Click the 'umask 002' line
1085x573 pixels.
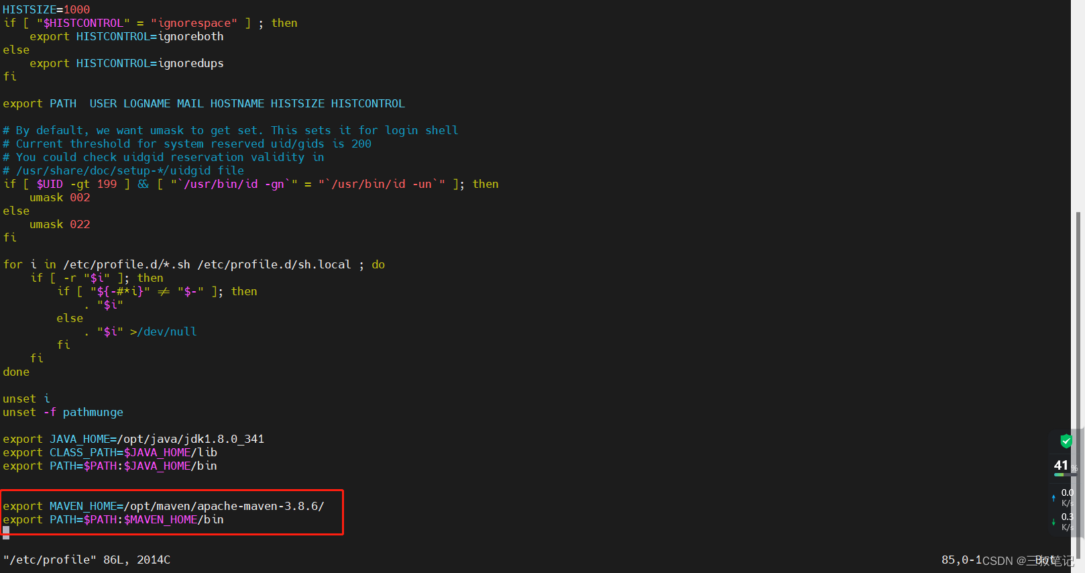click(60, 197)
